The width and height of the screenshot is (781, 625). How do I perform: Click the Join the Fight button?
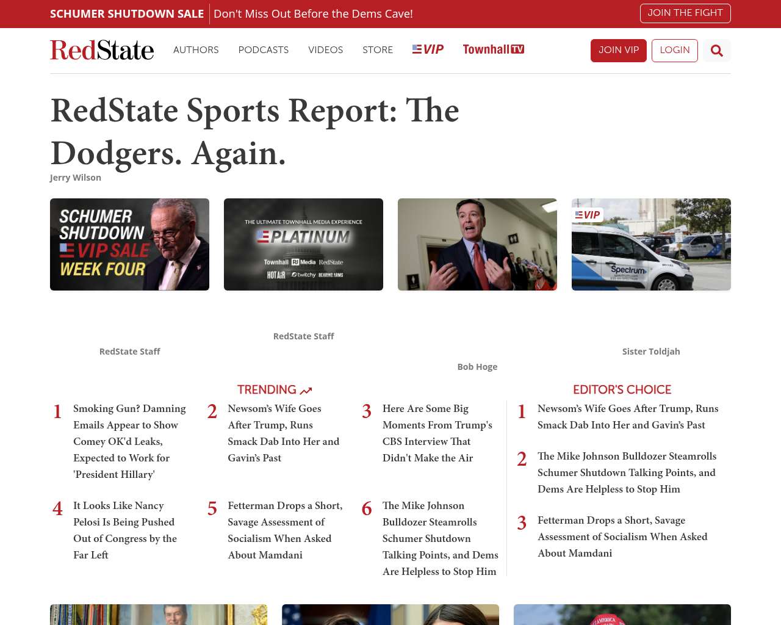685,13
